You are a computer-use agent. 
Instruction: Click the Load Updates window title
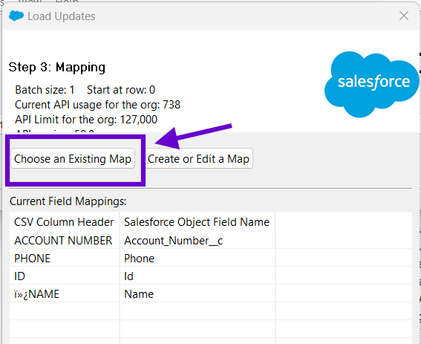click(62, 16)
